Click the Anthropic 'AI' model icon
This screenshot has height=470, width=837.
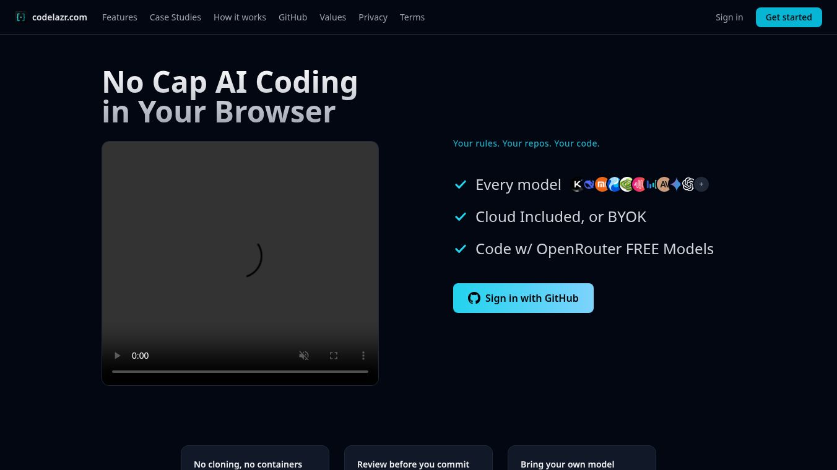tap(664, 184)
